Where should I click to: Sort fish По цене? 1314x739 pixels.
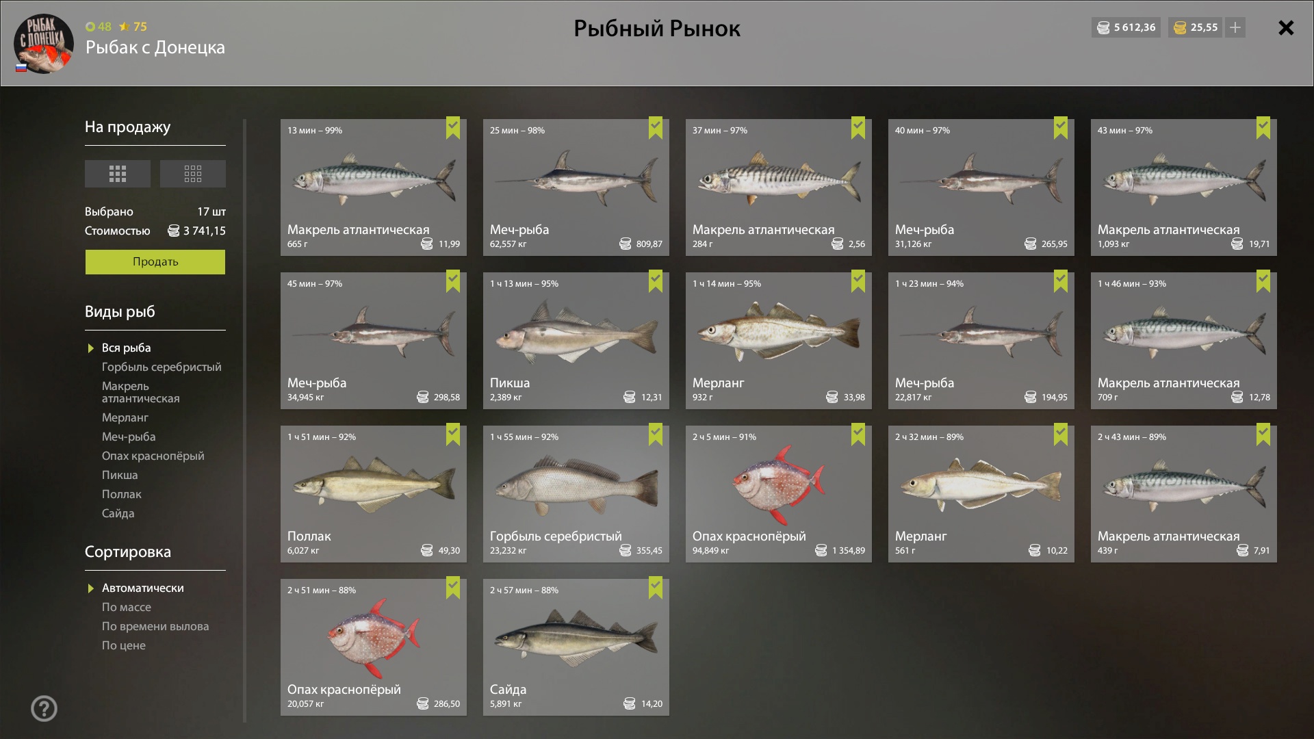(124, 645)
